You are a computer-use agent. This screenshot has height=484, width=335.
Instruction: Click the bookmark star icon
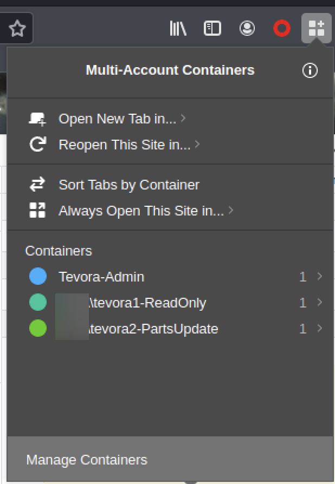17,28
